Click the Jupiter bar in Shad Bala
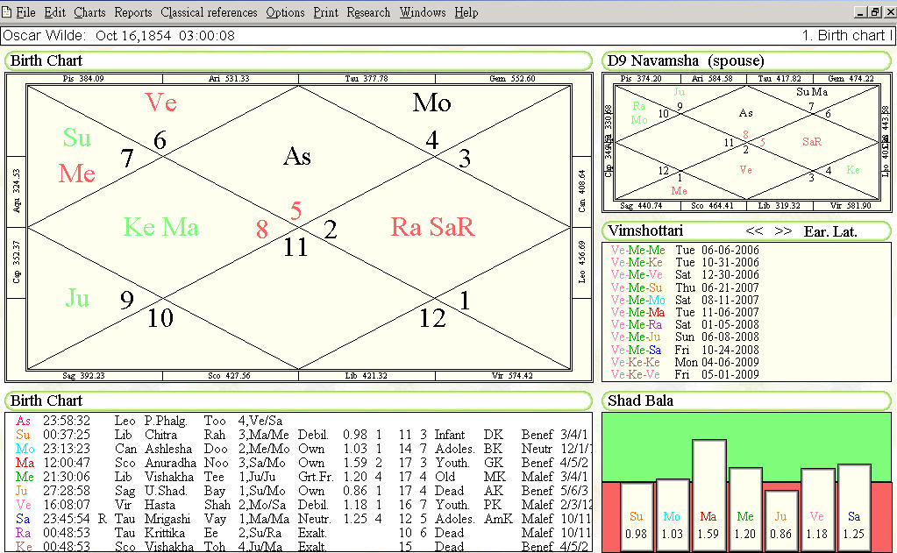Screen dimensions: 897x553 click(x=782, y=521)
